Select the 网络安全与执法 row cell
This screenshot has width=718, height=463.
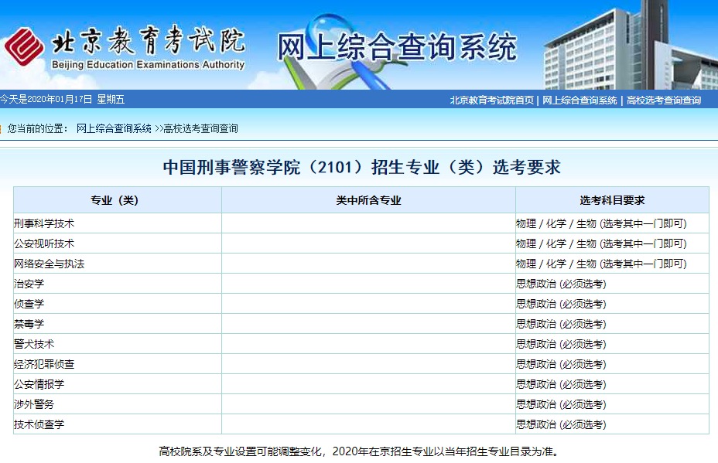click(x=118, y=264)
